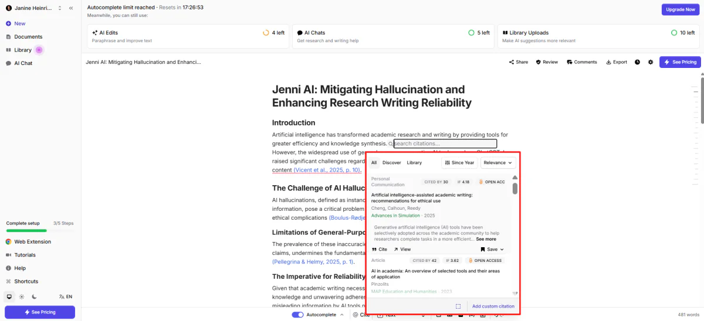704x321 pixels.
Task: Click the OPEN ACCESS badge of the second result
Action: pyautogui.click(x=485, y=261)
